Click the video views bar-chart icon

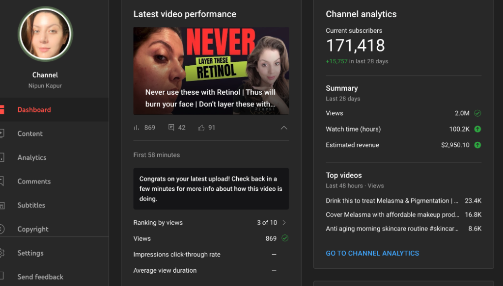pos(137,128)
